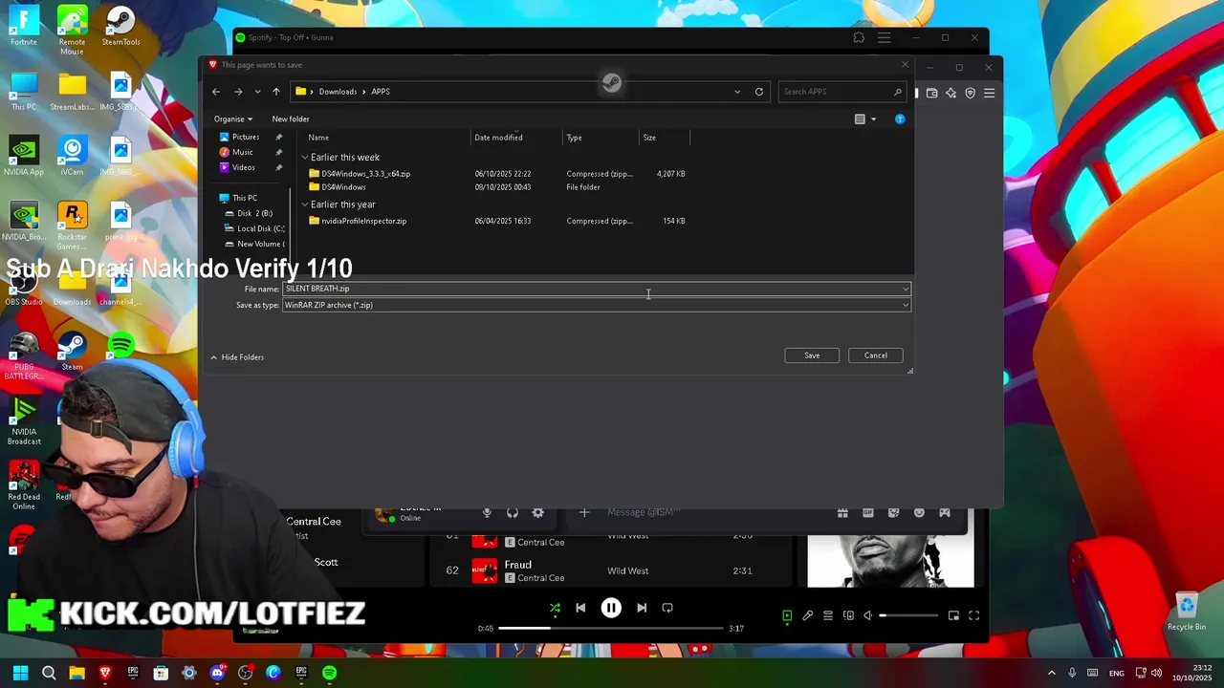Toggle Spotify Now Playing view

pos(787,616)
